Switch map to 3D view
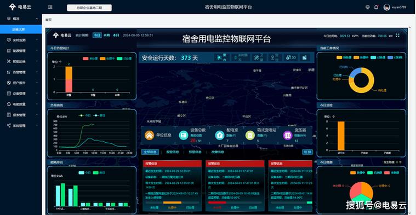The height and width of the screenshot is (215, 416). coord(291,57)
